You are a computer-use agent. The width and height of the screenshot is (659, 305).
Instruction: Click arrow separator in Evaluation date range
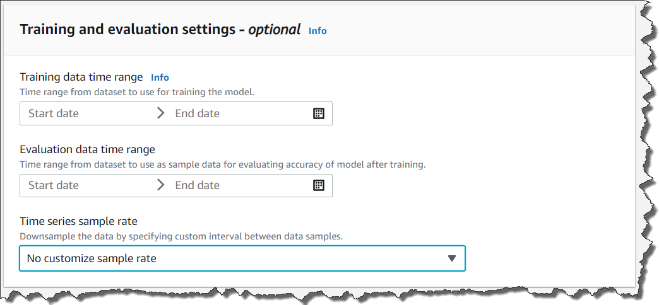[160, 185]
